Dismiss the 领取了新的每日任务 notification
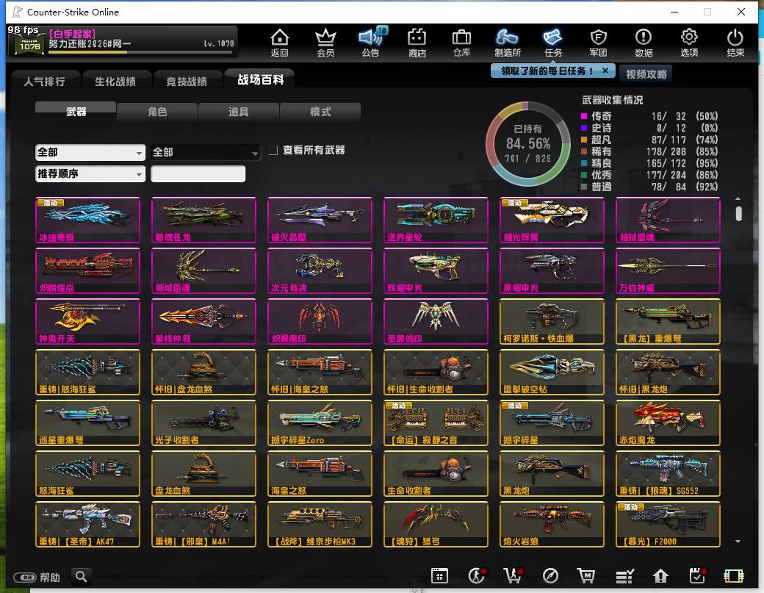This screenshot has height=593, width=764. point(605,71)
